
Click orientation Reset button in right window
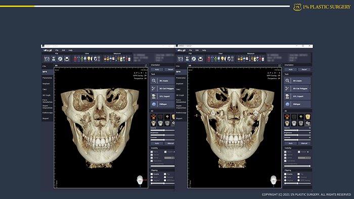click(x=304, y=69)
